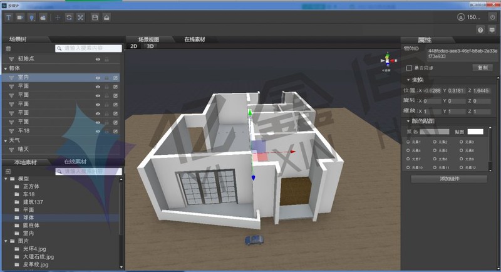Viewport: 501px width, 272px height.
Task: Click the 复制 button
Action: pos(482,68)
